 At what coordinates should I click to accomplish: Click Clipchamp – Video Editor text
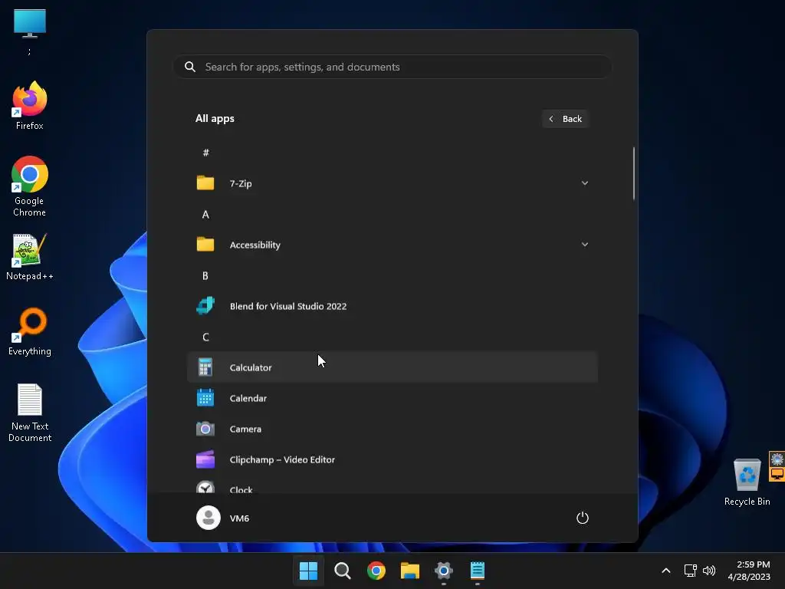tap(282, 459)
